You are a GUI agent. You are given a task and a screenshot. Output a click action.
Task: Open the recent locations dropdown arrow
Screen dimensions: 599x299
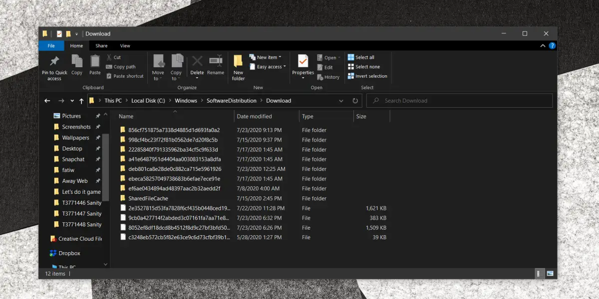click(x=72, y=101)
